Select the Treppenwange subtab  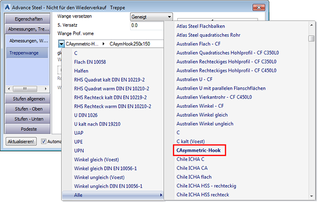point(28,53)
